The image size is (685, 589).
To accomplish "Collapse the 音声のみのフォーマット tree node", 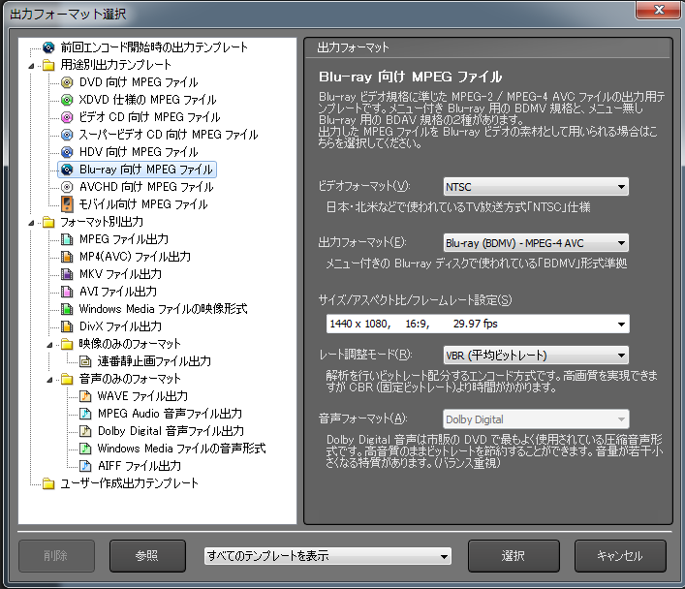I will (49, 380).
